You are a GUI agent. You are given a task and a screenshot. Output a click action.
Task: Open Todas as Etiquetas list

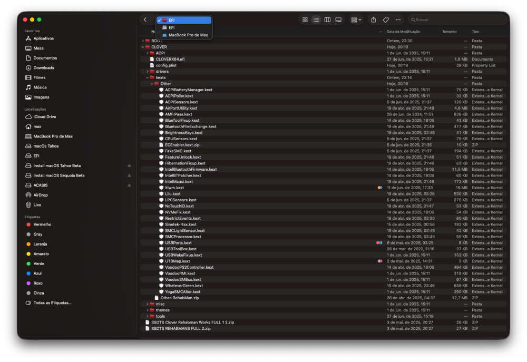click(52, 303)
